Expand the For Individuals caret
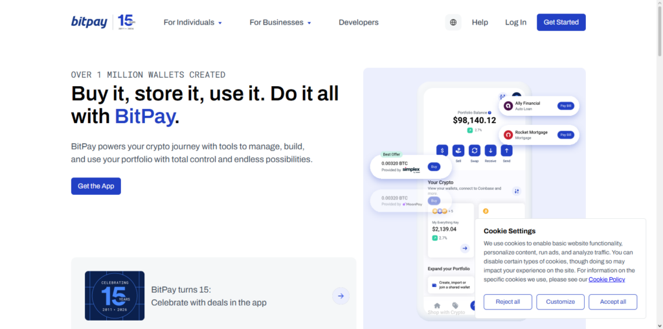This screenshot has width=663, height=329. click(220, 23)
